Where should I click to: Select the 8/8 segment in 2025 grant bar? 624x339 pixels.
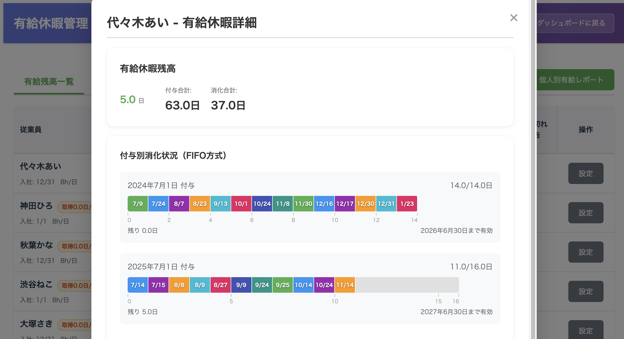[x=179, y=285]
